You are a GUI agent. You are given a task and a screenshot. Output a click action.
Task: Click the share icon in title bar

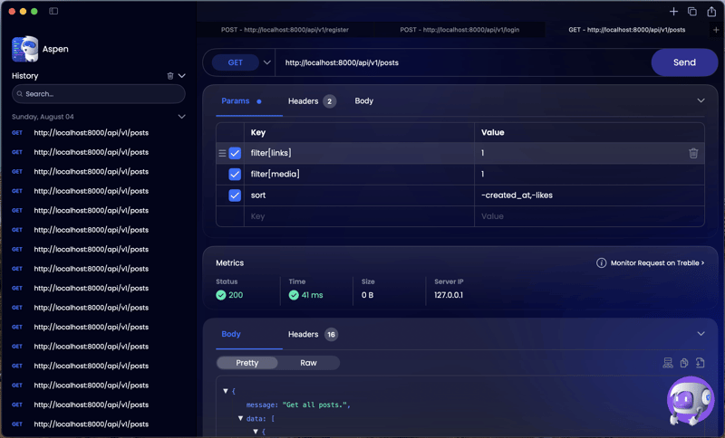click(x=711, y=12)
